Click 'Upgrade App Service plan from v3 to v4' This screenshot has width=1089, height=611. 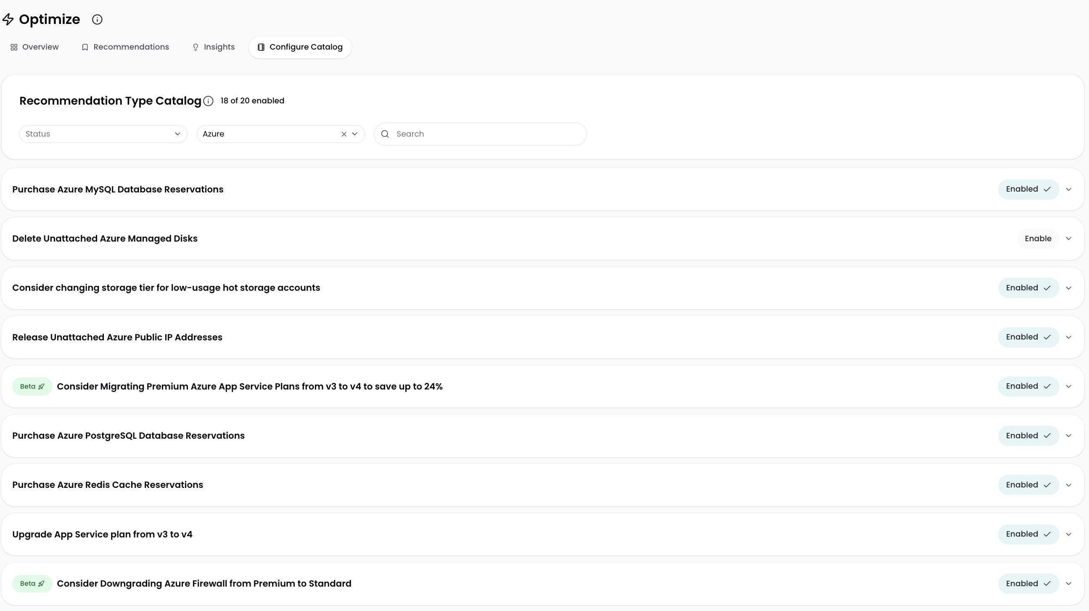click(x=102, y=535)
